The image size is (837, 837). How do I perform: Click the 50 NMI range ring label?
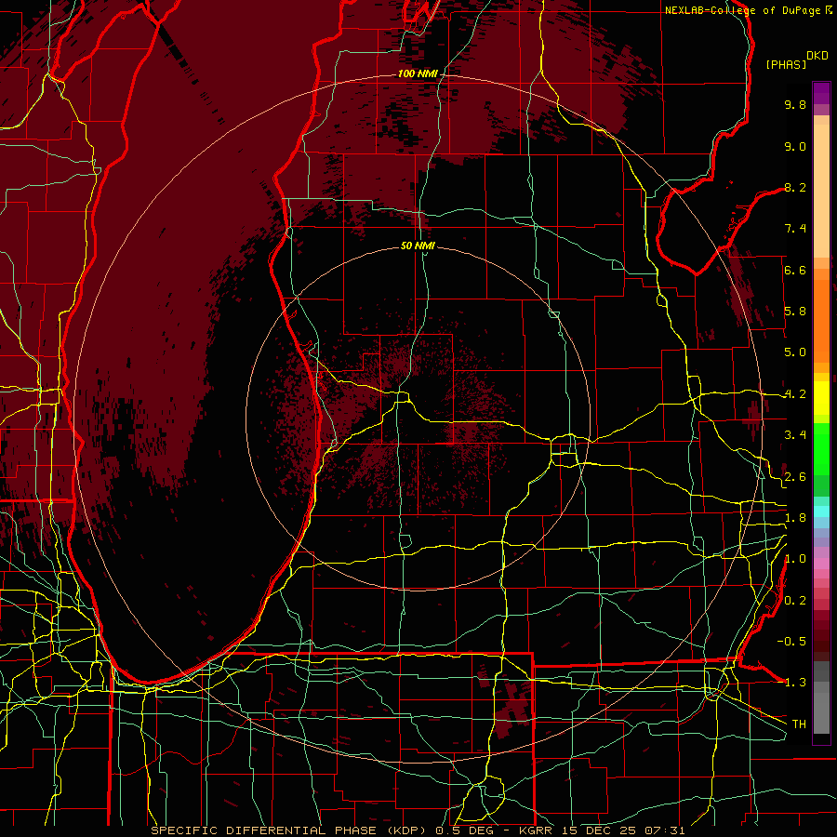pos(418,246)
